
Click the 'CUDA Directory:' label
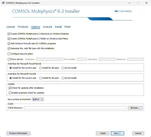pyautogui.click(x=15, y=108)
